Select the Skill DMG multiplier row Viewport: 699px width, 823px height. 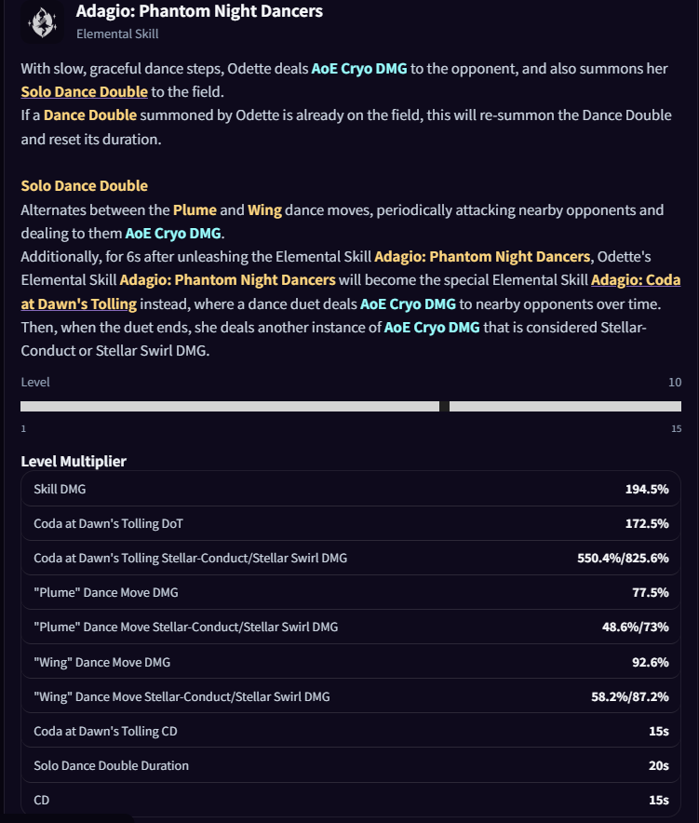[x=351, y=489]
